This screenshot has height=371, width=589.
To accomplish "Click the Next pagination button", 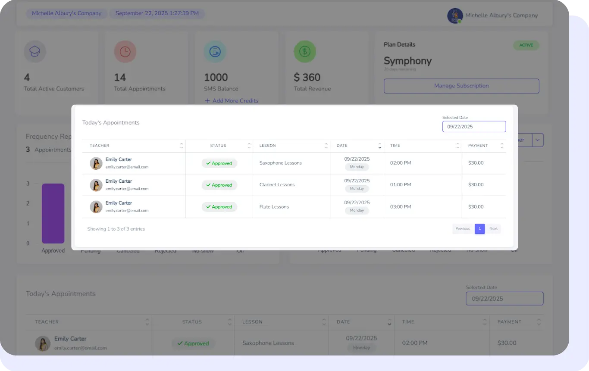I will tap(493, 229).
